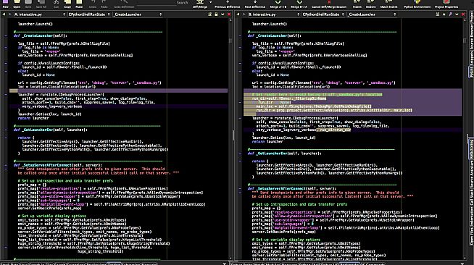Open CPythonShellRunState class dropdown in editor A
This screenshot has height=265, width=474.
[89, 14]
